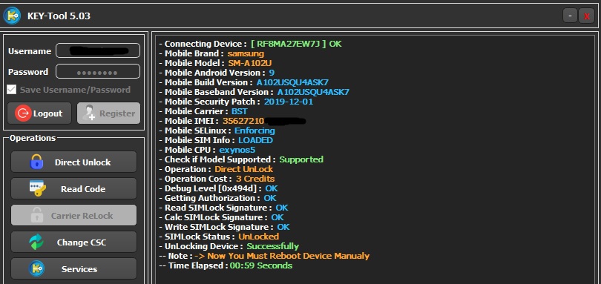
Task: Click the Register user-plus icon
Action: 88,113
